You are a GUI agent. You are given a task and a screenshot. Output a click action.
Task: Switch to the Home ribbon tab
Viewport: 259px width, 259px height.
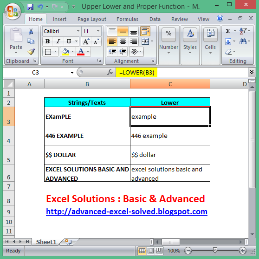pos(36,19)
